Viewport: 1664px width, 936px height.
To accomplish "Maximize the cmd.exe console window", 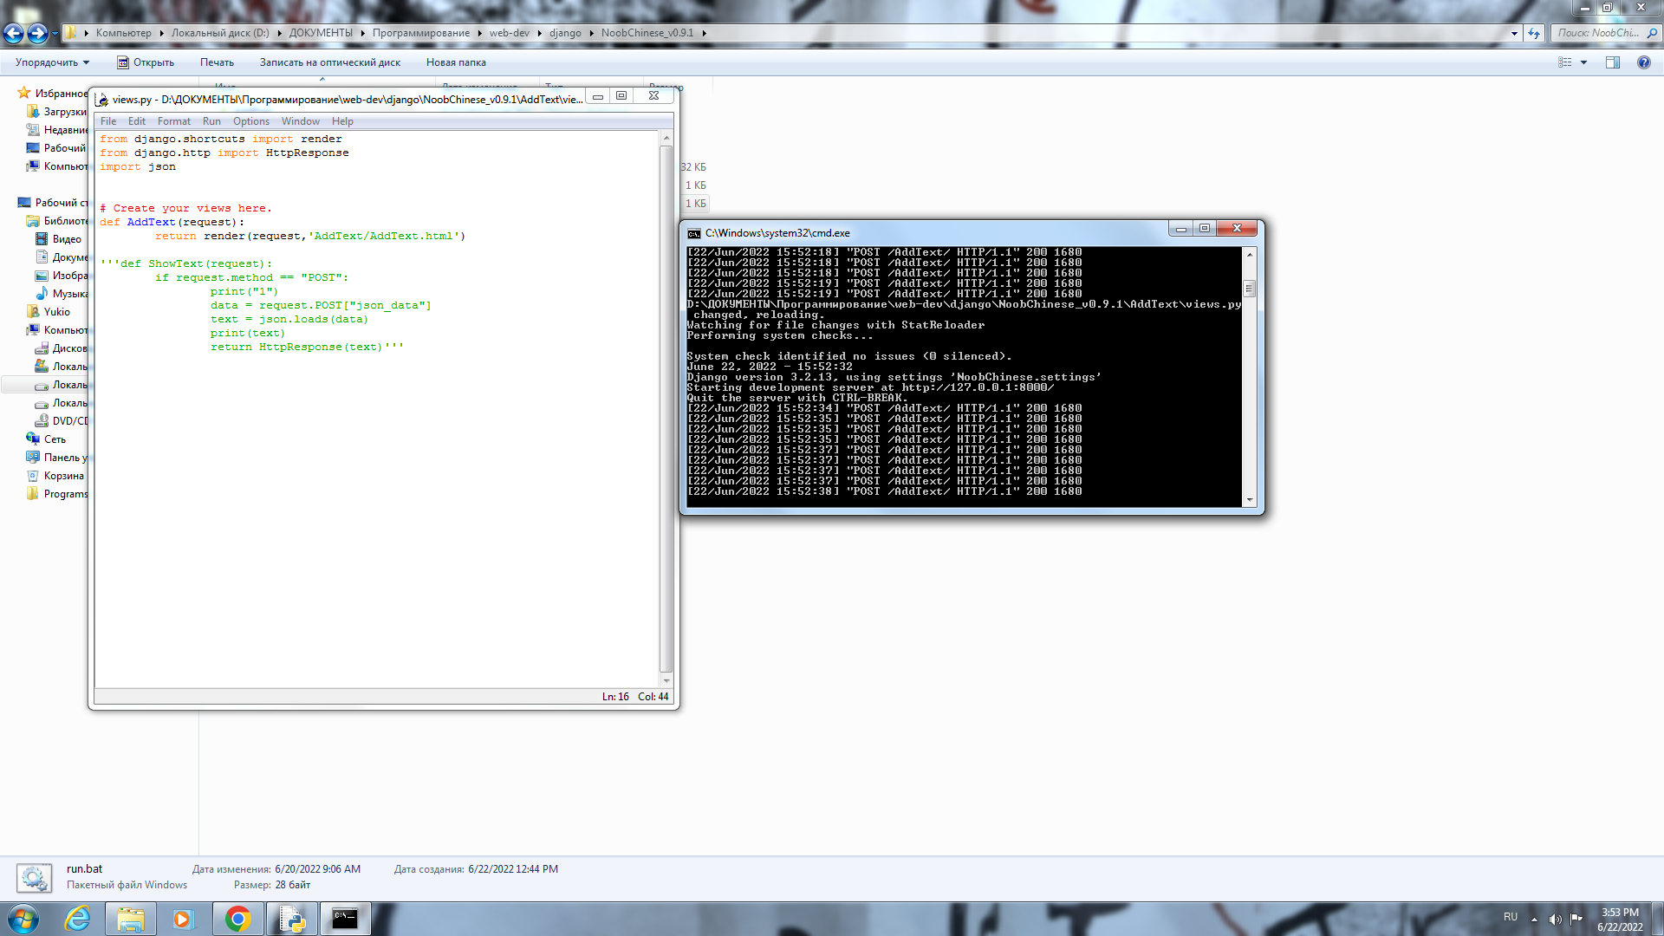I will (x=1204, y=228).
